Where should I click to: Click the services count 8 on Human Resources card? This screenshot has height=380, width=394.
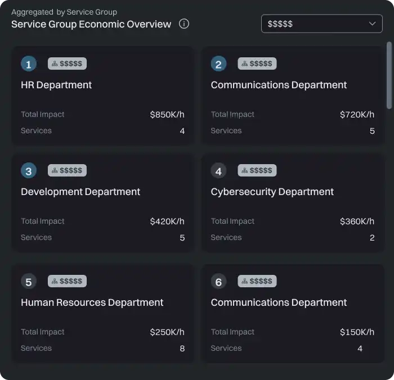coord(182,349)
